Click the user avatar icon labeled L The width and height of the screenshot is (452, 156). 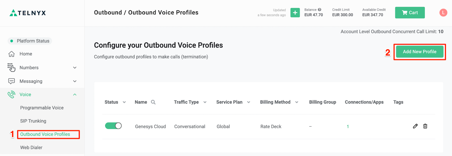(x=443, y=13)
